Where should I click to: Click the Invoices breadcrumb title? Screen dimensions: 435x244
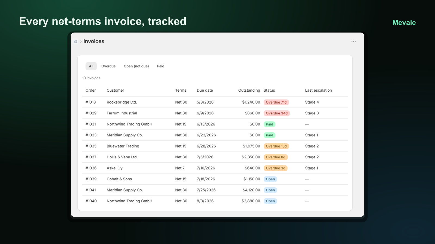click(x=94, y=41)
